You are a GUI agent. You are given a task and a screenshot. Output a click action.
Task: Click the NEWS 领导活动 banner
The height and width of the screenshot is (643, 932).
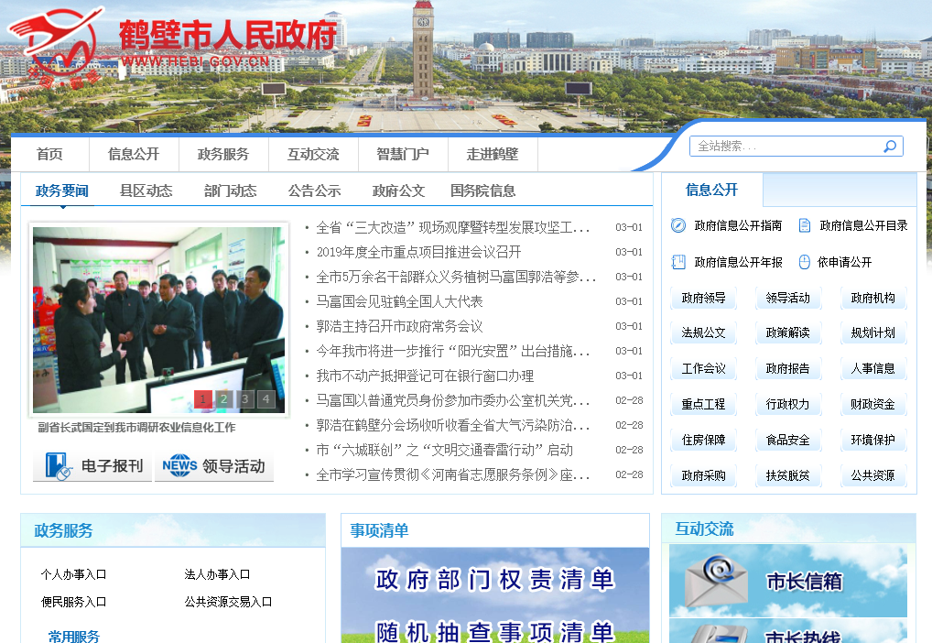[214, 465]
